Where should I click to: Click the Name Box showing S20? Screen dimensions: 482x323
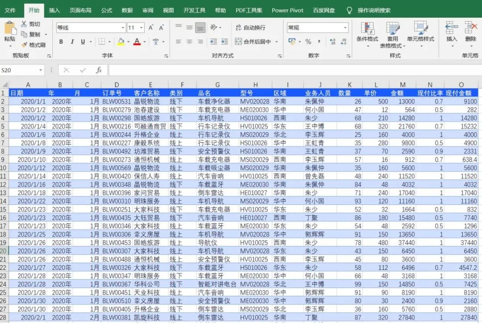click(x=19, y=70)
